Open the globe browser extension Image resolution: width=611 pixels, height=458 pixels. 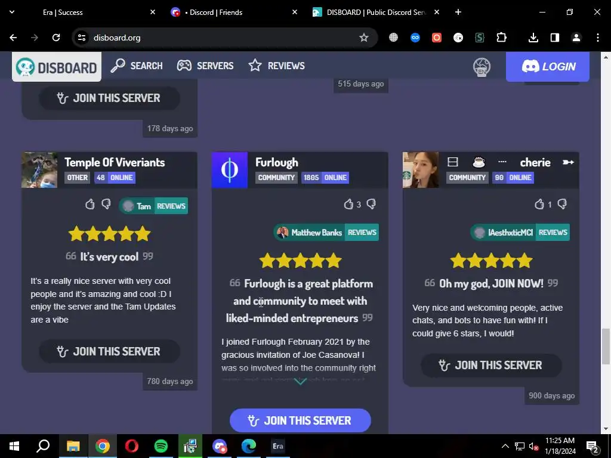[394, 38]
